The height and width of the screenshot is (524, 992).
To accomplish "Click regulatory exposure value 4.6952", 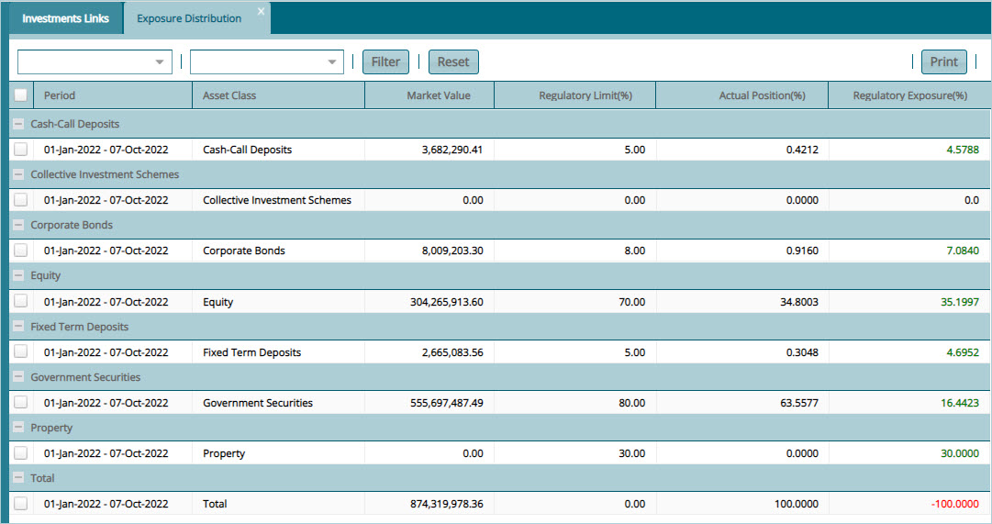I will click(963, 352).
